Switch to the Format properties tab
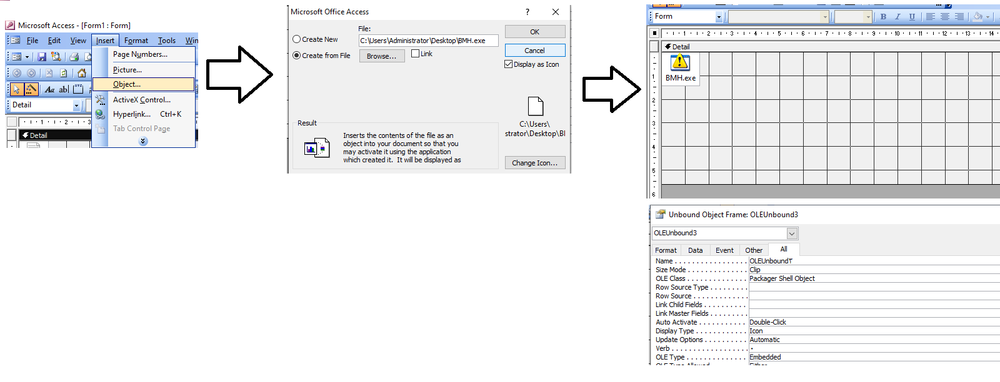Viewport: 1000px width, 382px height. coord(666,250)
